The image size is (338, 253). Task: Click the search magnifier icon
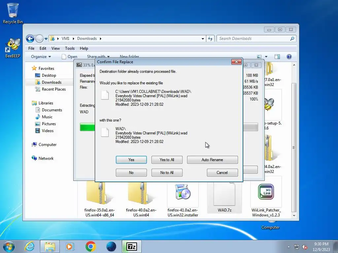click(292, 39)
